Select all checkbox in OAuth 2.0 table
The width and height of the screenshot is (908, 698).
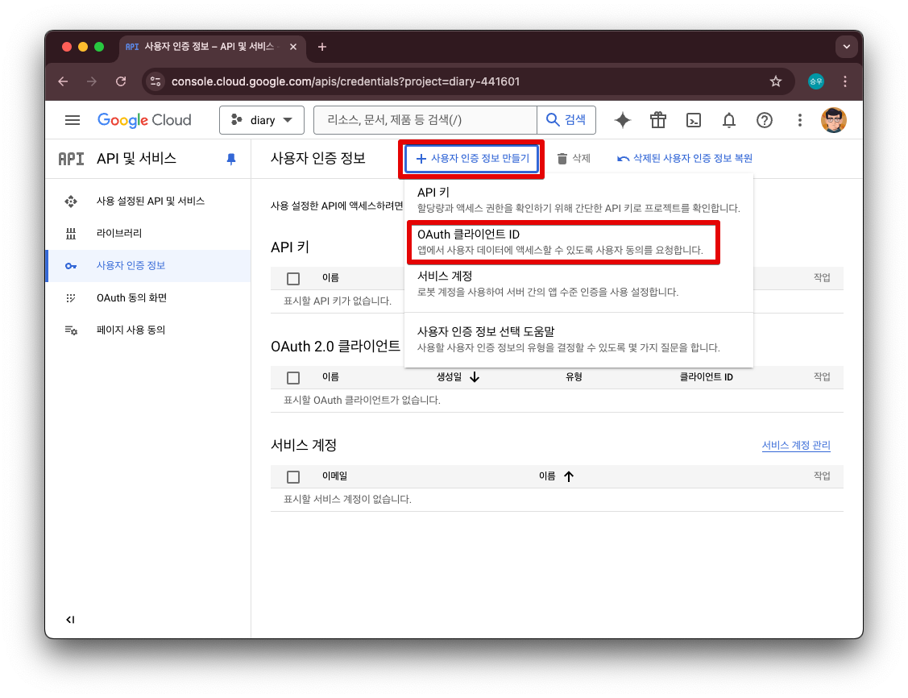click(293, 378)
